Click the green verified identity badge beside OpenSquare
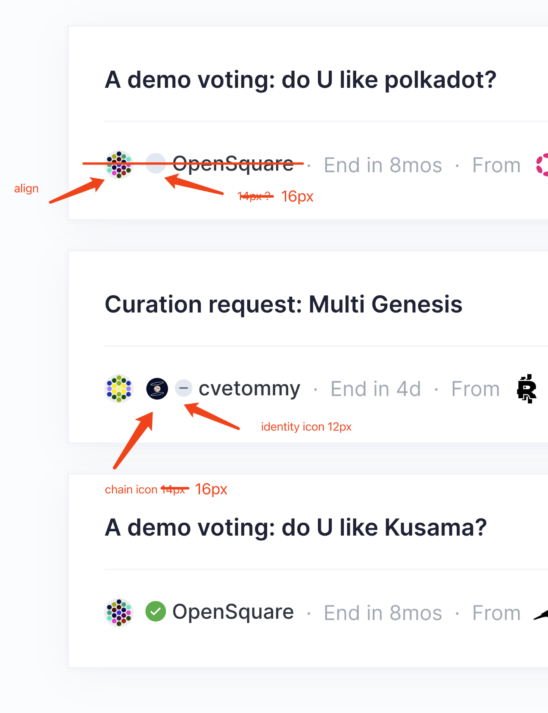 156,612
